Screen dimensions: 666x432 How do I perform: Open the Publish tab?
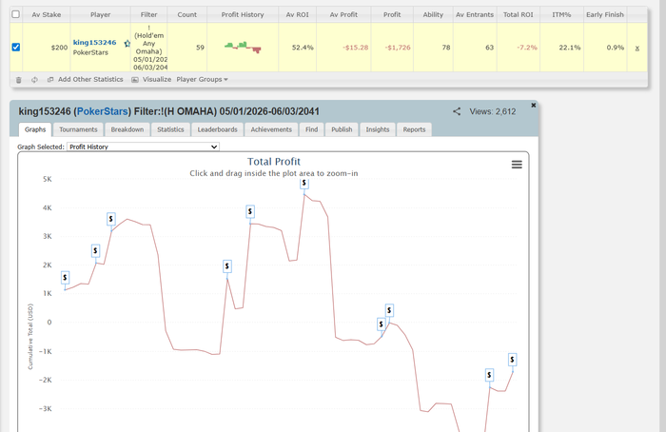342,129
